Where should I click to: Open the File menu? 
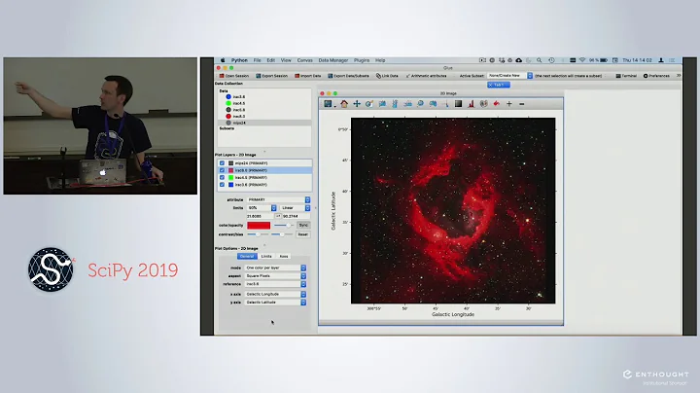click(x=257, y=60)
